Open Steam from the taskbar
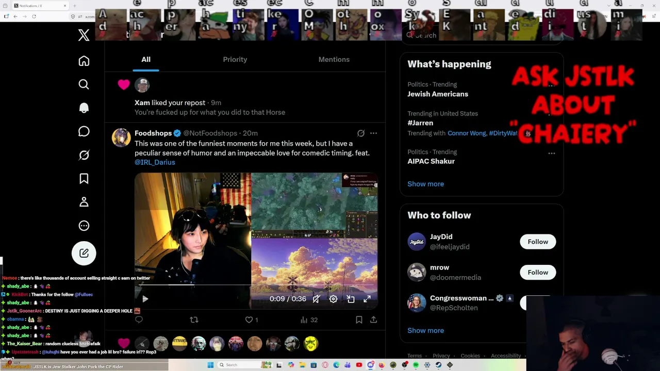The height and width of the screenshot is (371, 660). [438, 365]
